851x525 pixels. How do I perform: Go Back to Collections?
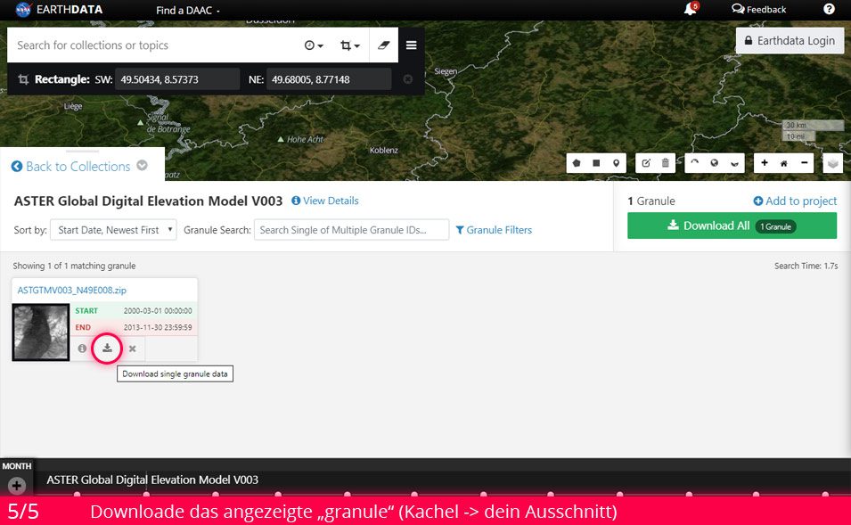[x=71, y=166]
